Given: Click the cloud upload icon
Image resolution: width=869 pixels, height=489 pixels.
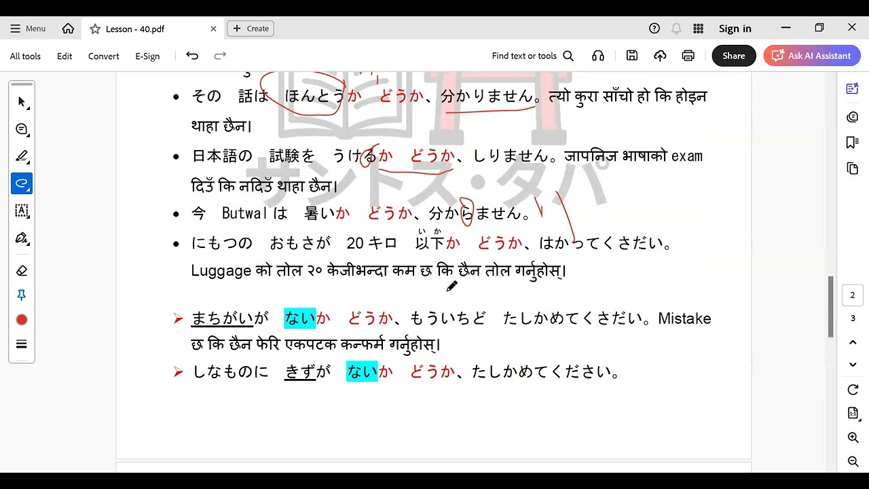Looking at the screenshot, I should coord(660,56).
